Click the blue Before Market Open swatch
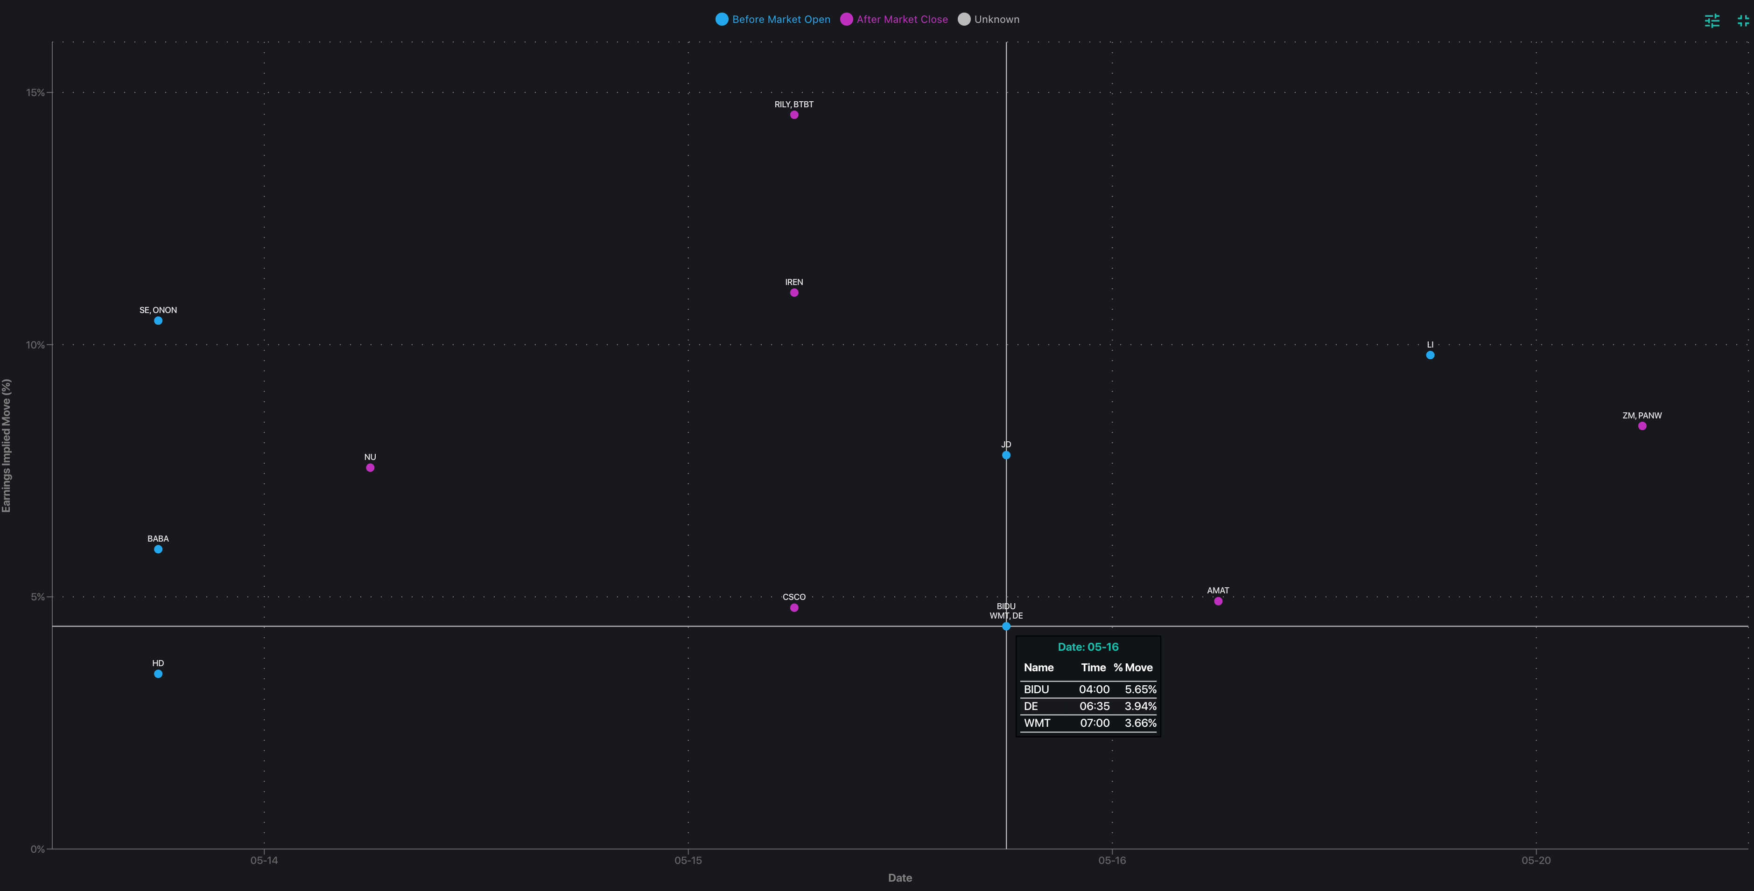This screenshot has height=891, width=1754. (722, 19)
